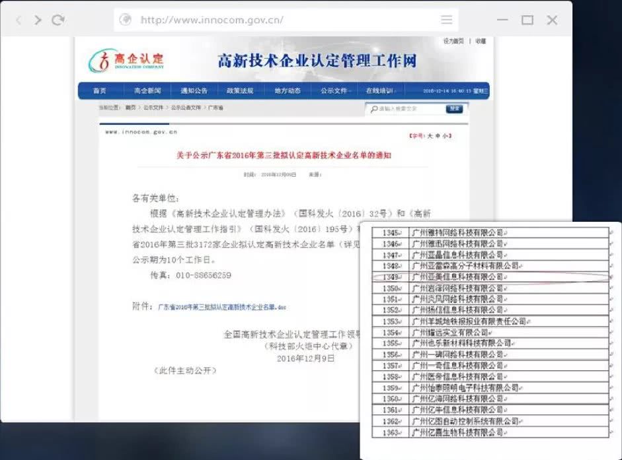
Task: Click the company name in row 1359
Action: (465, 388)
